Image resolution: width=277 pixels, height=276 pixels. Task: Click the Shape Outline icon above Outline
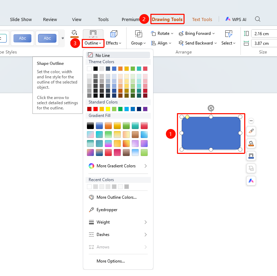93,34
